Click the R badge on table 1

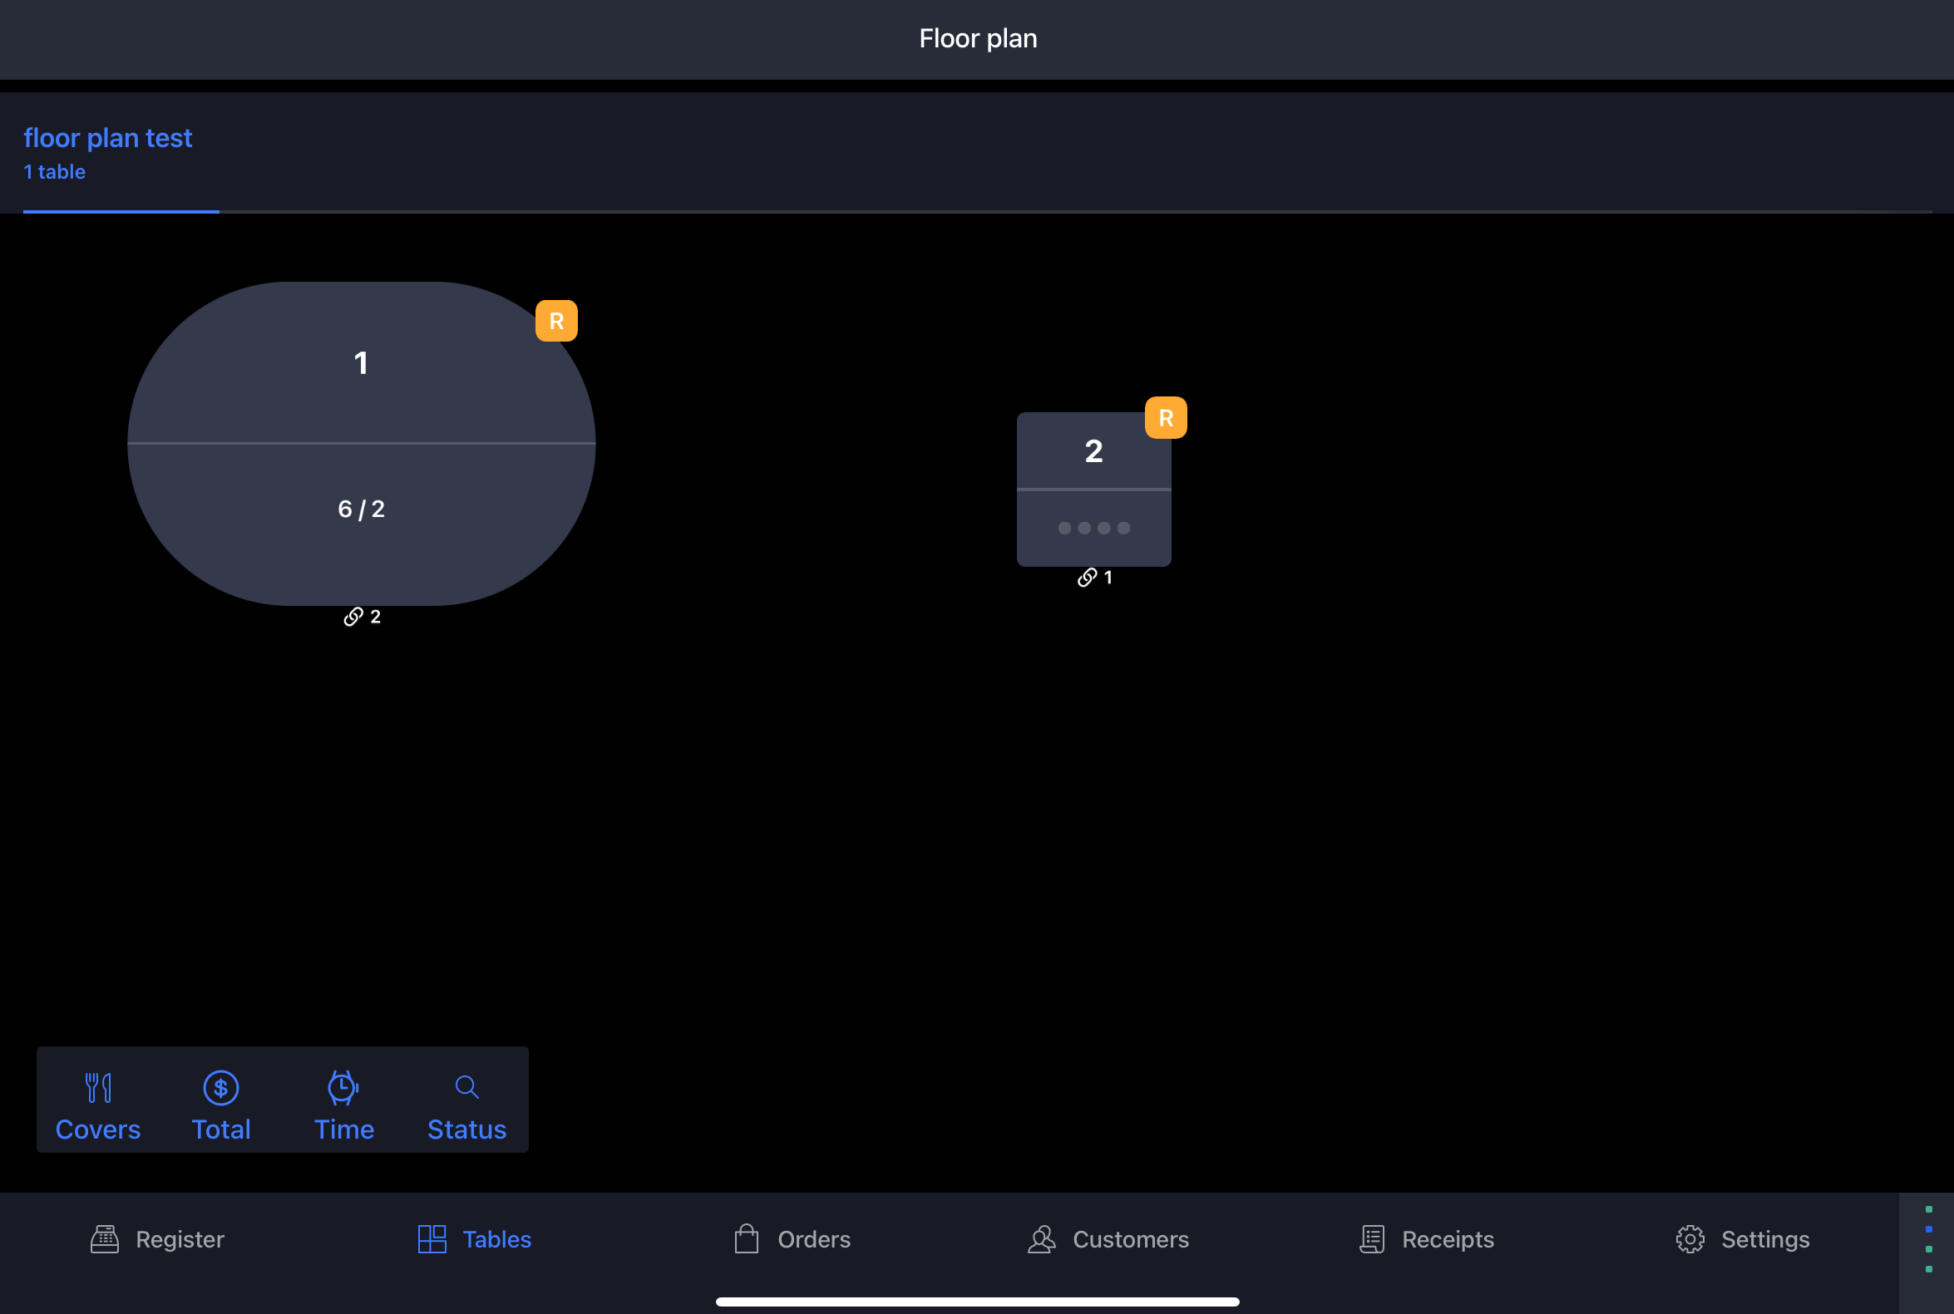click(x=557, y=321)
